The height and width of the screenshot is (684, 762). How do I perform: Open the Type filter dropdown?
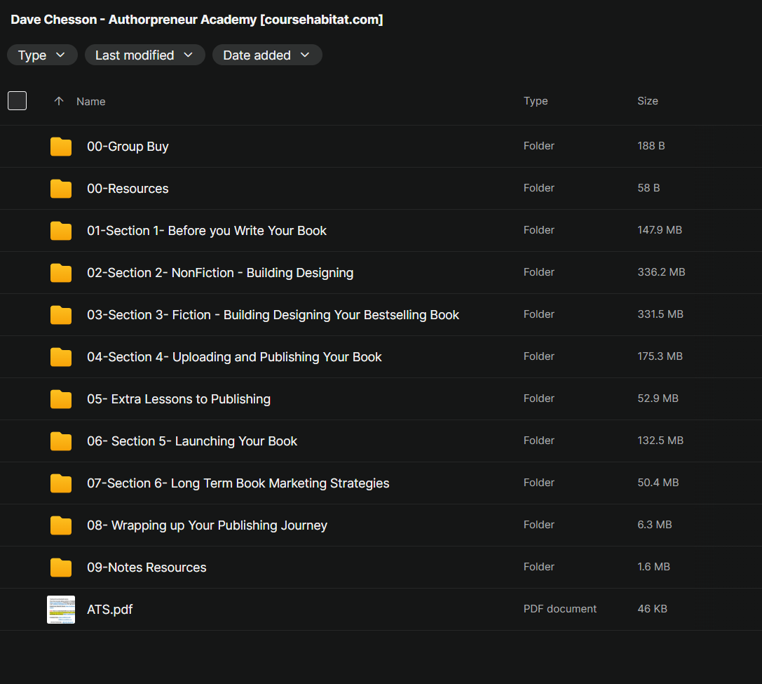[x=42, y=55]
